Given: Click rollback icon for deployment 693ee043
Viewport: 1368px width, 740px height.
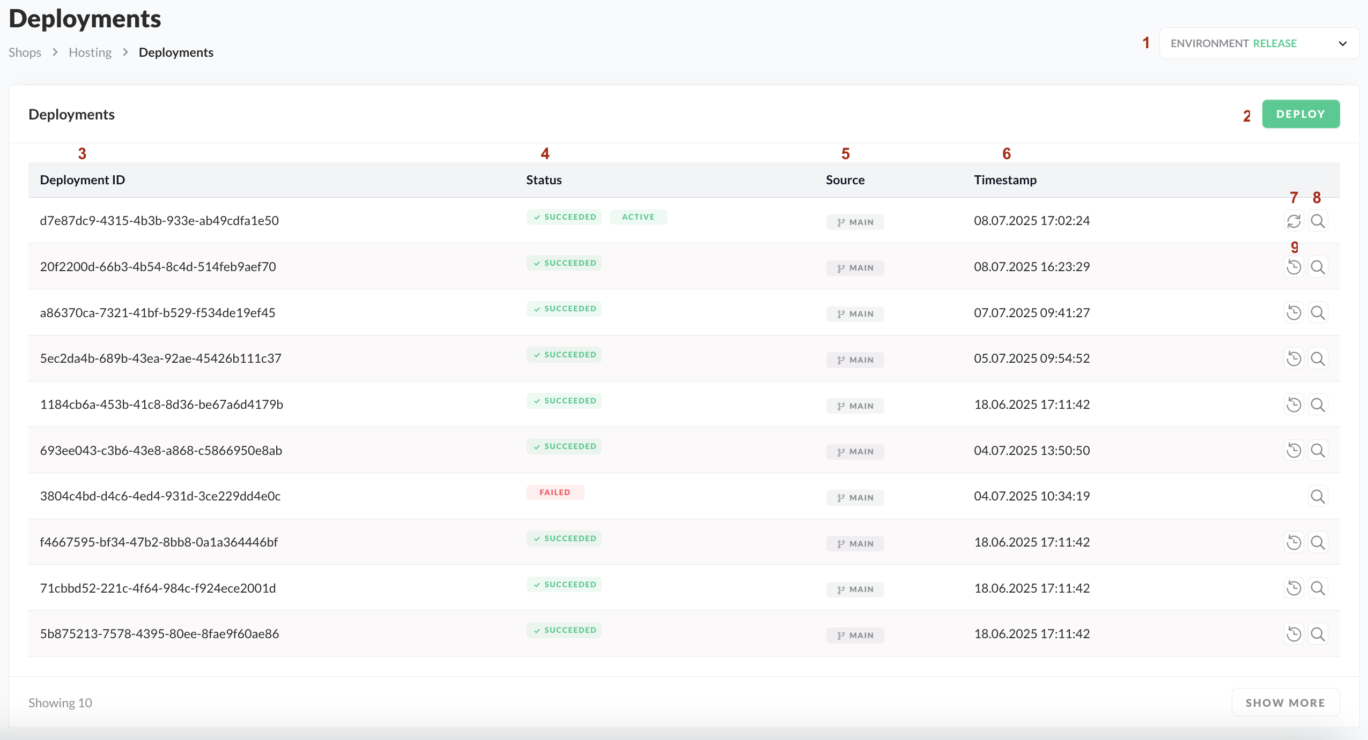Looking at the screenshot, I should [x=1293, y=450].
